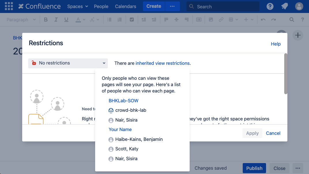The width and height of the screenshot is (309, 174).
Task: Insert a task list checkbox
Action: [132, 20]
